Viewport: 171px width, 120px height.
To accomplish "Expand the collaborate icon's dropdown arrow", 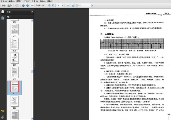I will point(12,5).
